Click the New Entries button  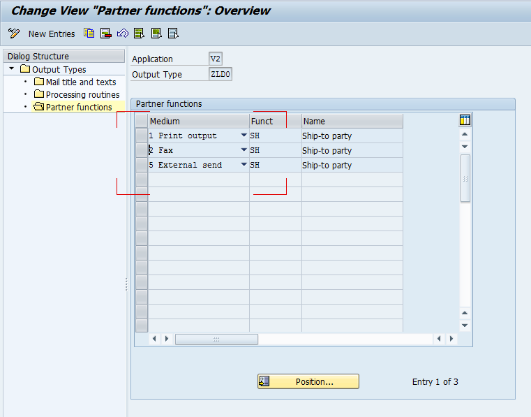coord(52,34)
